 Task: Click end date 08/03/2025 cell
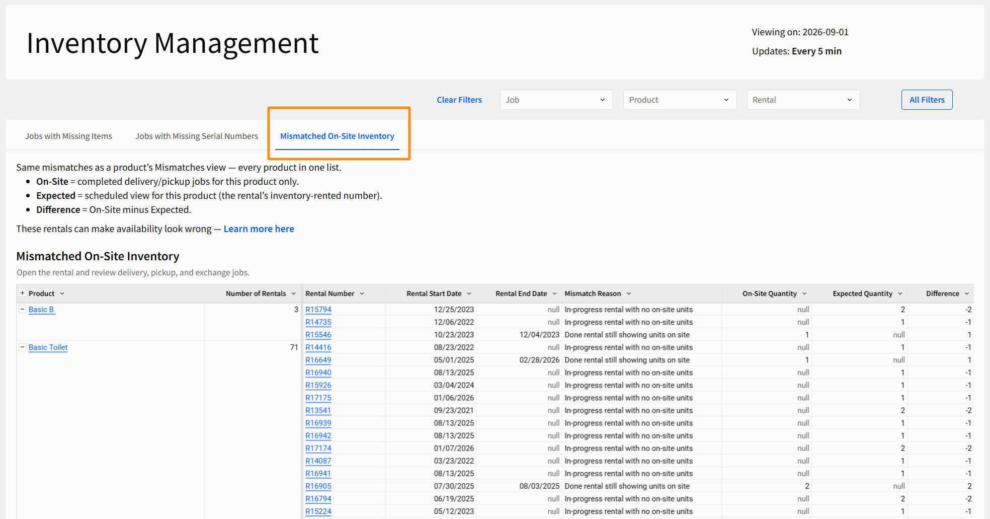tap(519, 486)
